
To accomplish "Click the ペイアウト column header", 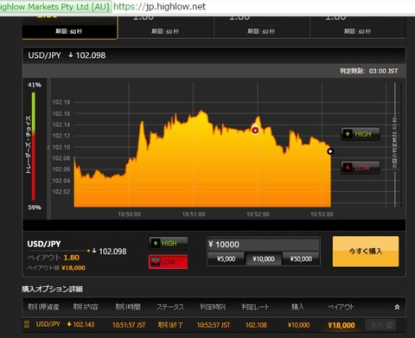I will pyautogui.click(x=341, y=307).
